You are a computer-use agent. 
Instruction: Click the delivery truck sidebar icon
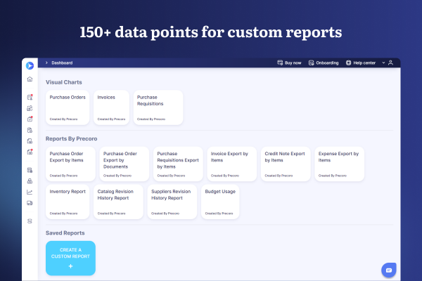30,203
